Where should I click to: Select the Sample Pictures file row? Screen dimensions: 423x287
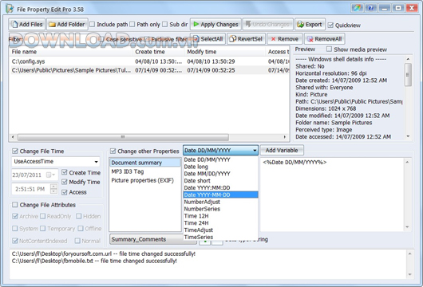click(149, 70)
